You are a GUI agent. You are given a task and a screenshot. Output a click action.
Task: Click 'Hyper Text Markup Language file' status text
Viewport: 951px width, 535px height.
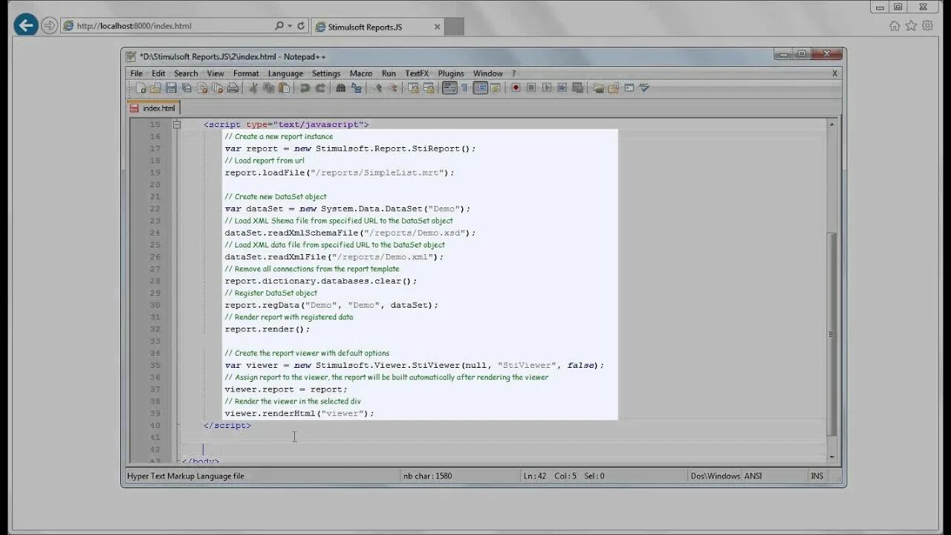click(x=186, y=476)
